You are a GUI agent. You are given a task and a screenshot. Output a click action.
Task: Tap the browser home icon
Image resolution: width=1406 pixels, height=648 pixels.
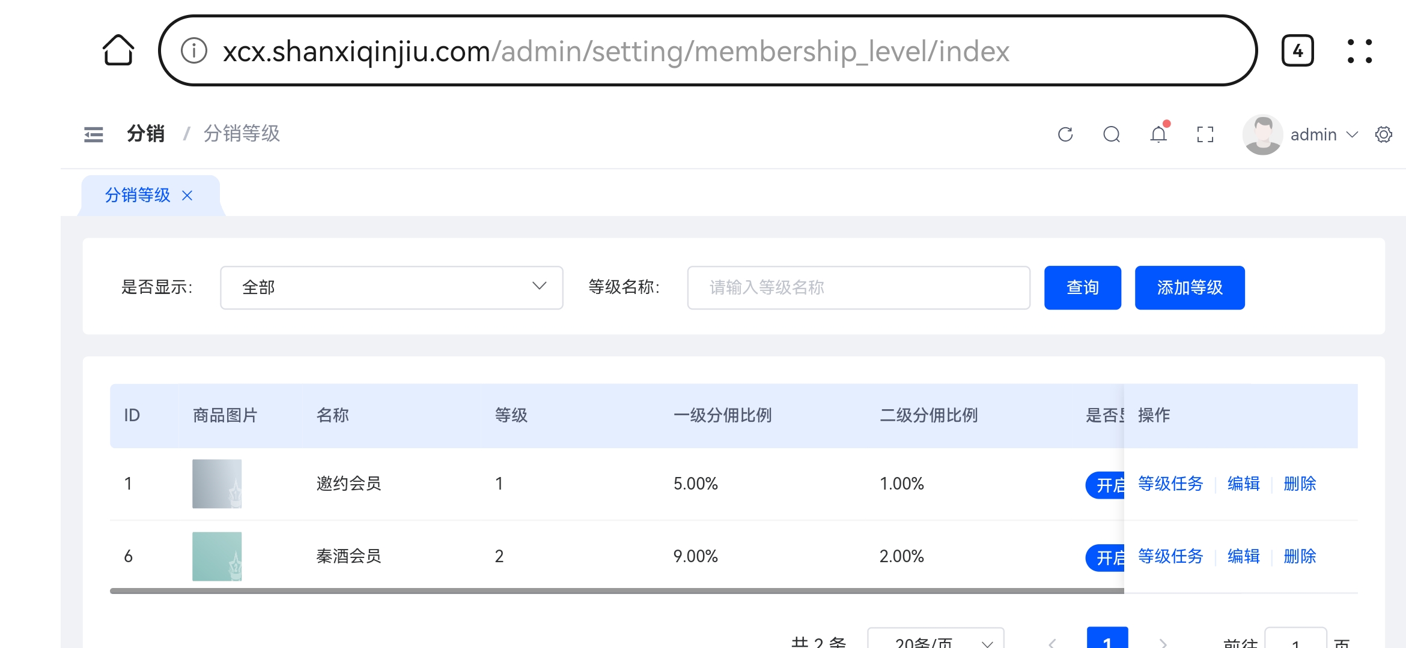click(118, 50)
